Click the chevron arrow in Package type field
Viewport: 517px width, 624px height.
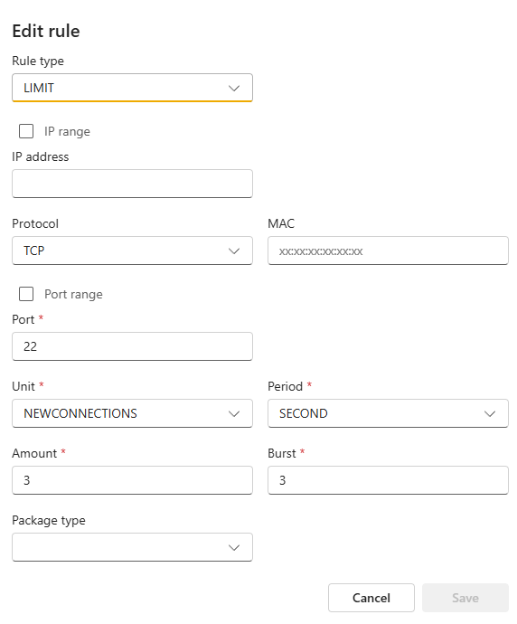234,548
